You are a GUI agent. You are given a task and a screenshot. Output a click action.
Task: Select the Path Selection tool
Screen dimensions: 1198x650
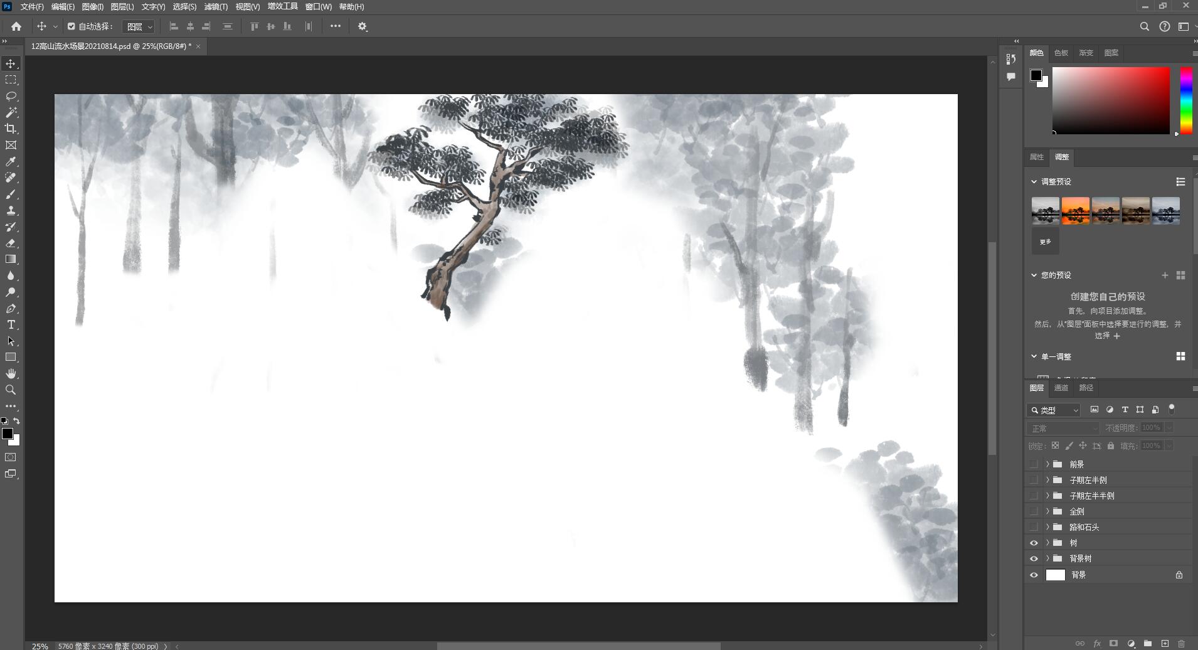[x=11, y=341]
